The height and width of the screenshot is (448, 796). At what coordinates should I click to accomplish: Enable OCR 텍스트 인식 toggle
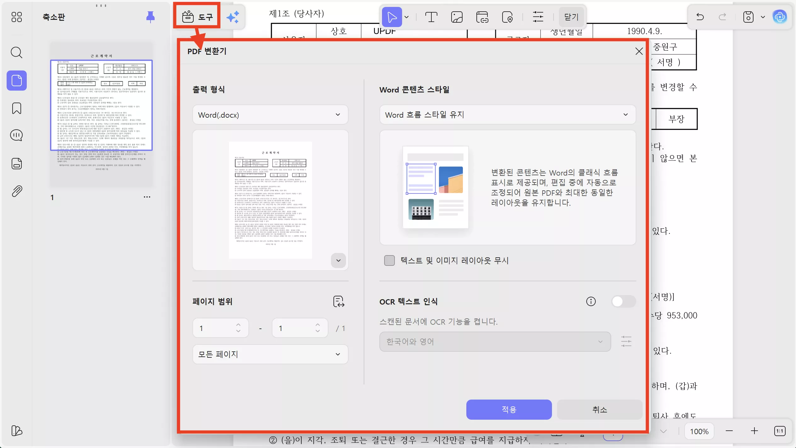[x=624, y=301]
